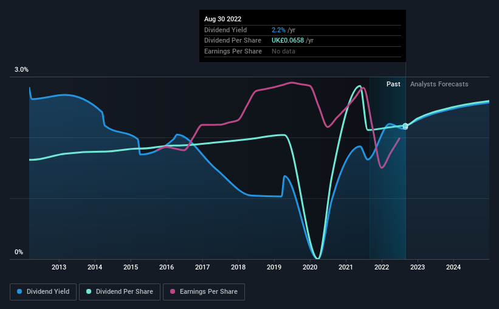Click the 2017 x-axis label
The image size is (499, 309).
[202, 267]
